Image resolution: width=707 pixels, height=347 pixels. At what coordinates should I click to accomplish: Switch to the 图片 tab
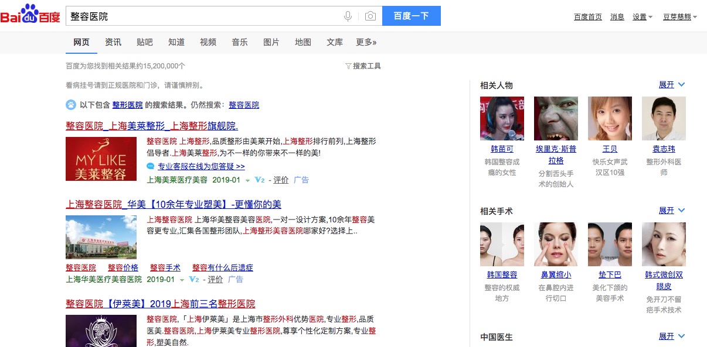271,42
